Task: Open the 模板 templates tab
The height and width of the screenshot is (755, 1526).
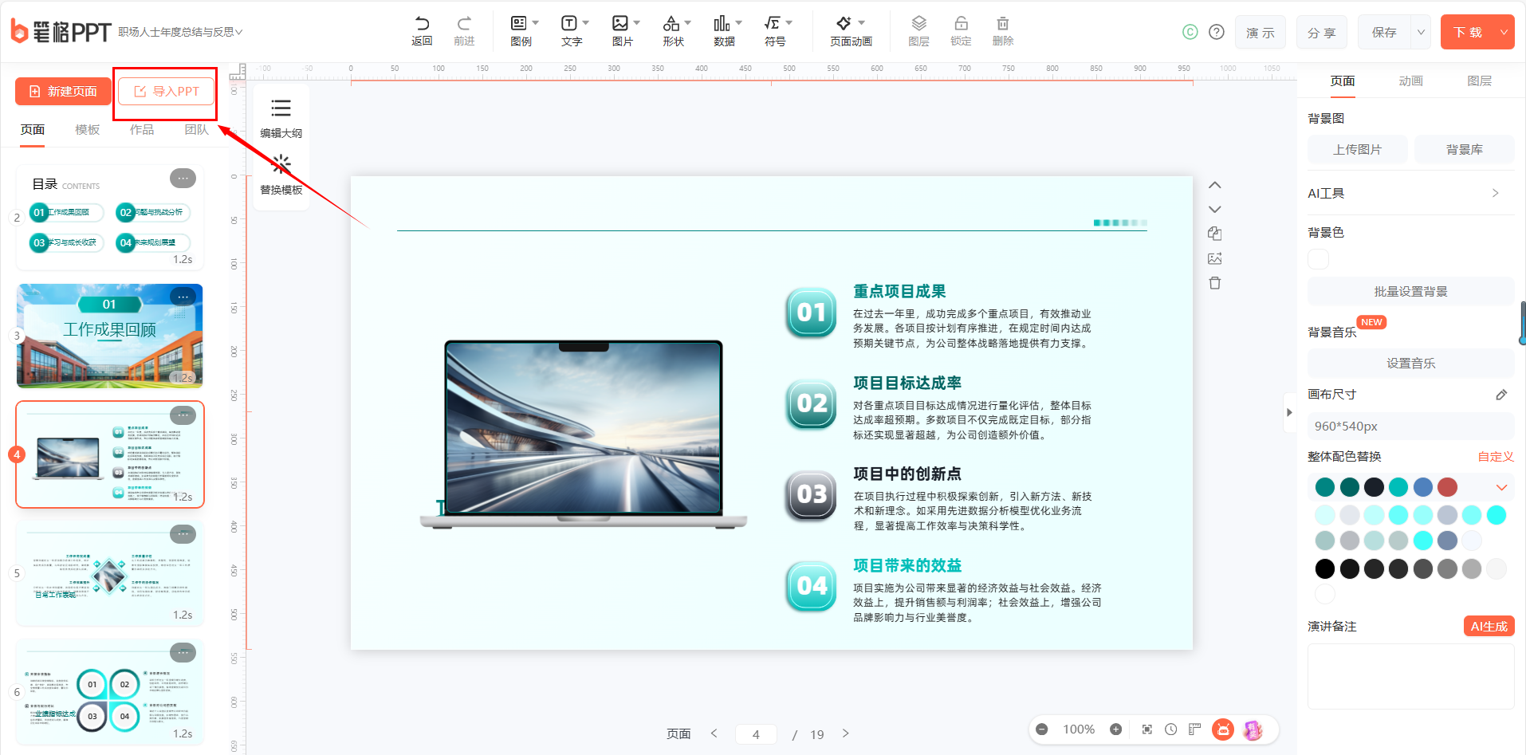Action: click(87, 130)
